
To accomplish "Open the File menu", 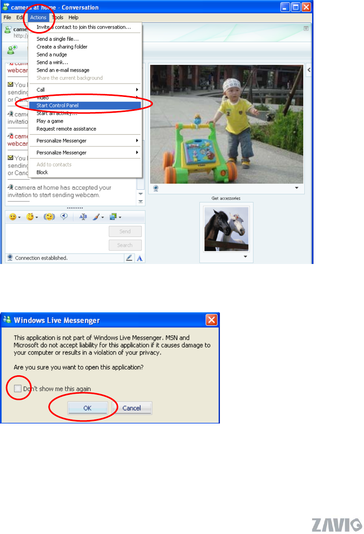I will (7, 17).
